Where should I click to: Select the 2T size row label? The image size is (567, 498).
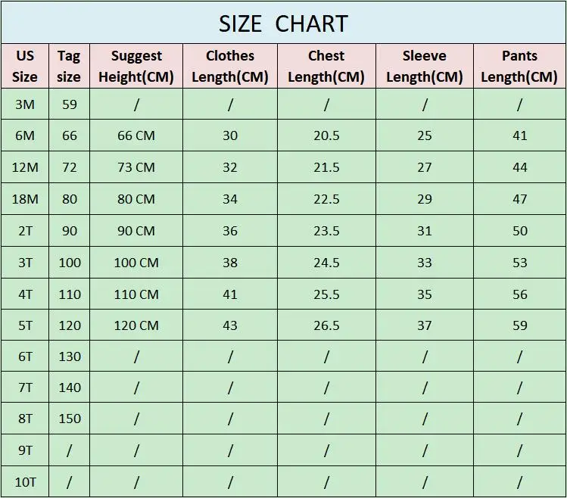tap(25, 231)
